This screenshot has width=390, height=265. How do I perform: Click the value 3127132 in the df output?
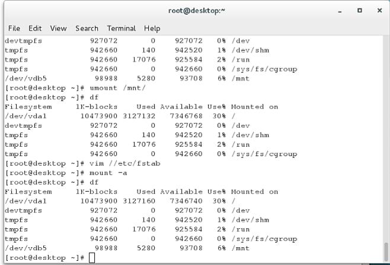pos(139,116)
